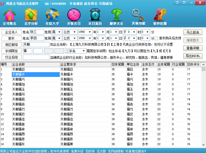Open the 公司取名 house icon

click(10, 15)
